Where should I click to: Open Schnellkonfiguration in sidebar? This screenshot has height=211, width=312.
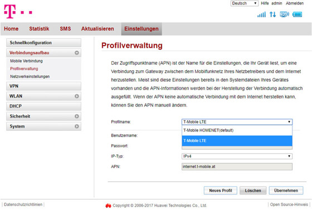coord(43,43)
